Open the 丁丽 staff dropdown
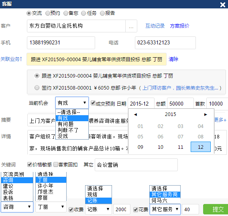Image resolution: width=228 pixels, height=216 pixels. click(x=51, y=207)
